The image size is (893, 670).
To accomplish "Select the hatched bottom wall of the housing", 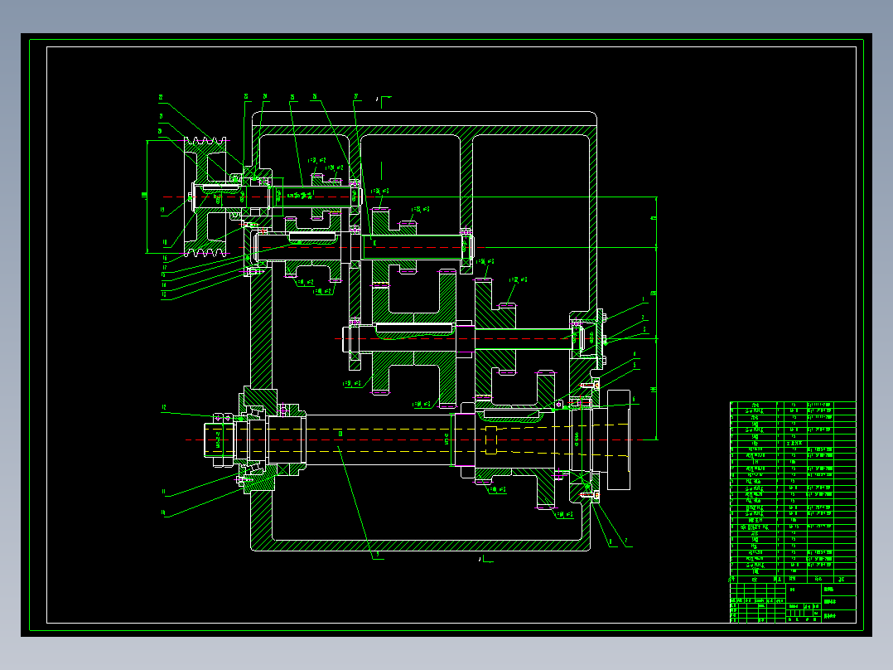I will point(420,546).
